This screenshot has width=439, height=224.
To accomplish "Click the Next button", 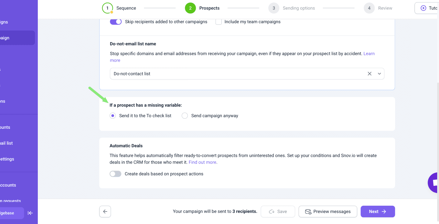I will pos(377,211).
